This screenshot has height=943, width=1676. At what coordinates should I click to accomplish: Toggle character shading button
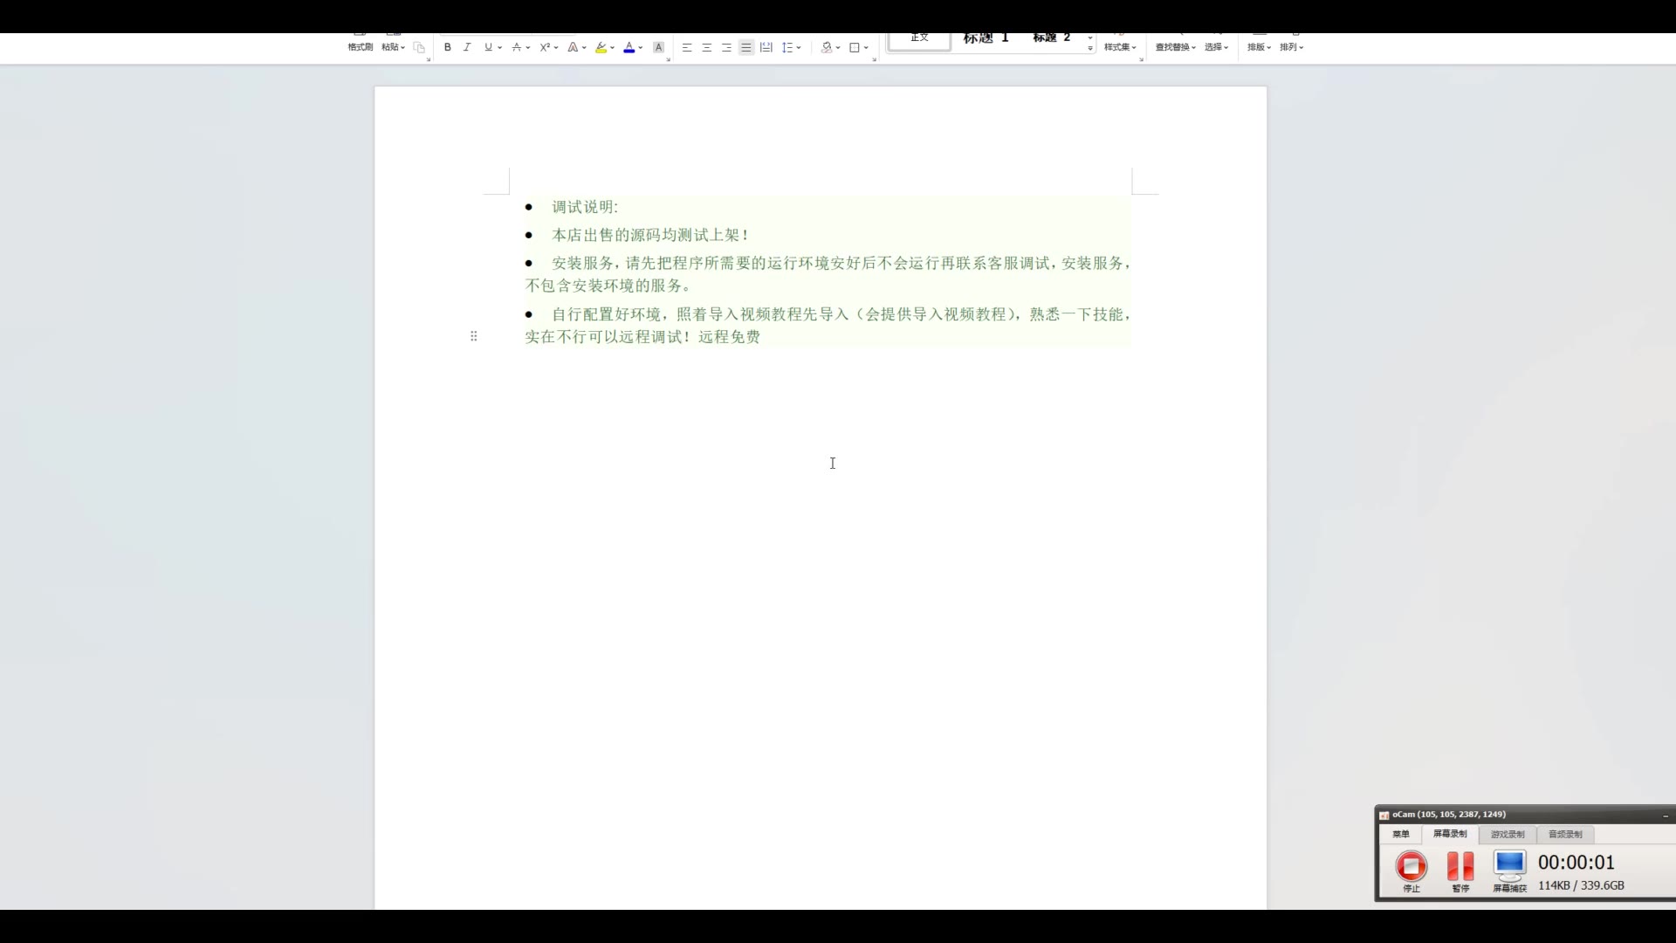coord(659,47)
